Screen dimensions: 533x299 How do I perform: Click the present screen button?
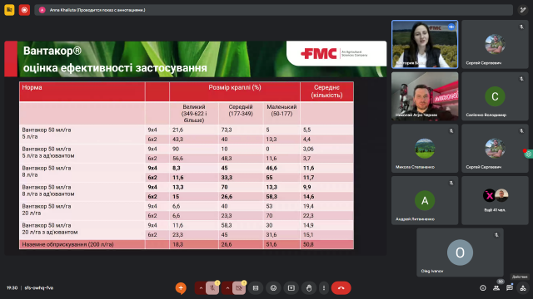click(291, 288)
